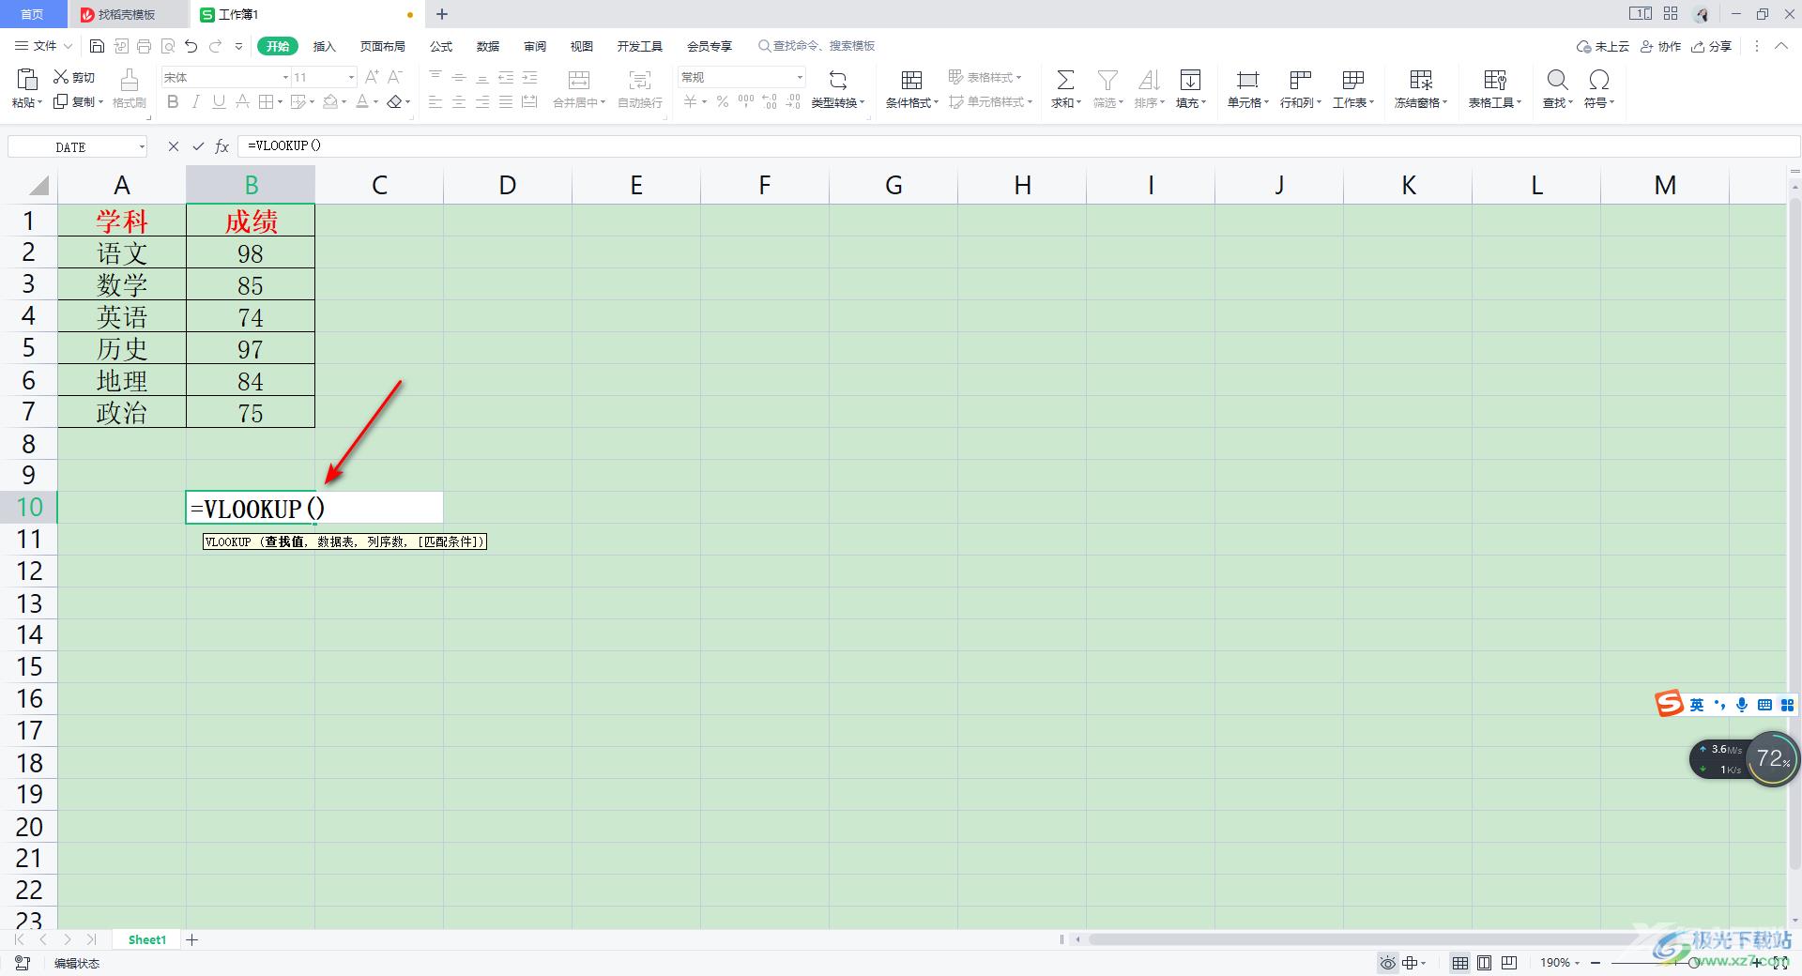This screenshot has width=1802, height=976.
Task: Click the decrease decimal places icon
Action: [793, 101]
